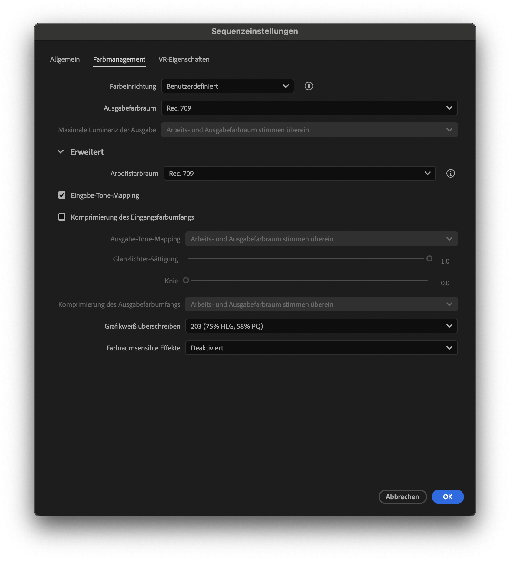Select the Farbmanagement tab

pos(119,59)
